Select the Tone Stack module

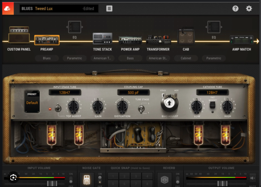tap(102, 39)
